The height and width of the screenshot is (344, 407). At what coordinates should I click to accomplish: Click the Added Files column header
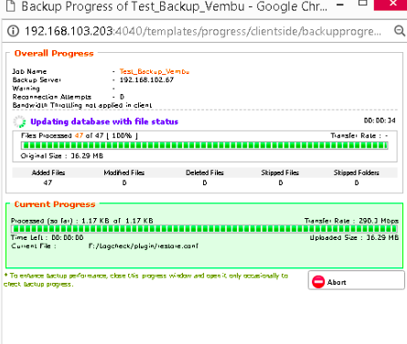[x=48, y=172]
